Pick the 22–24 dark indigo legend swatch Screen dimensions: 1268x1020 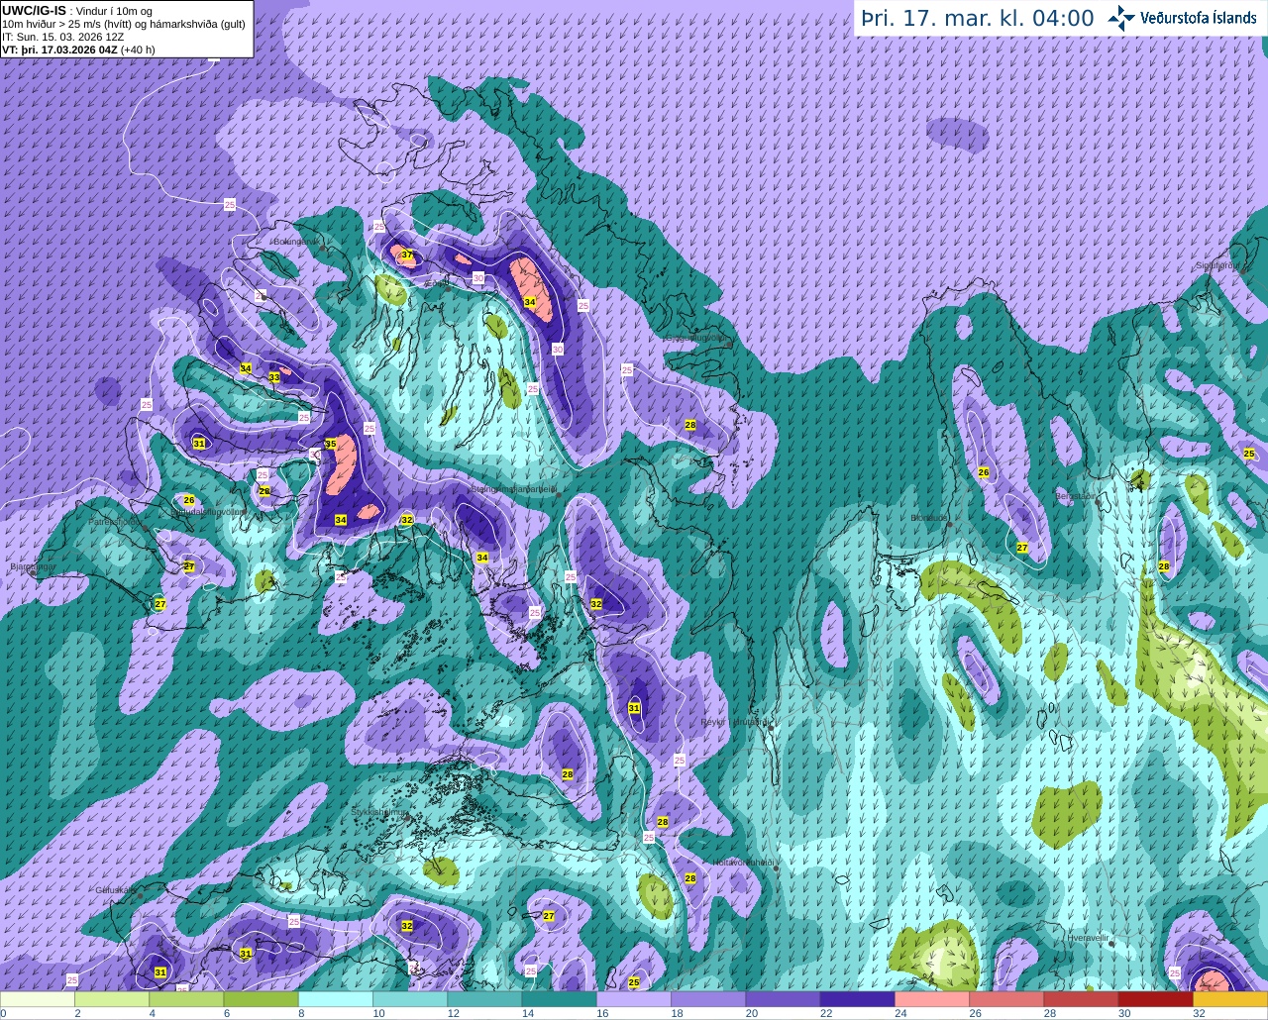pyautogui.click(x=857, y=999)
